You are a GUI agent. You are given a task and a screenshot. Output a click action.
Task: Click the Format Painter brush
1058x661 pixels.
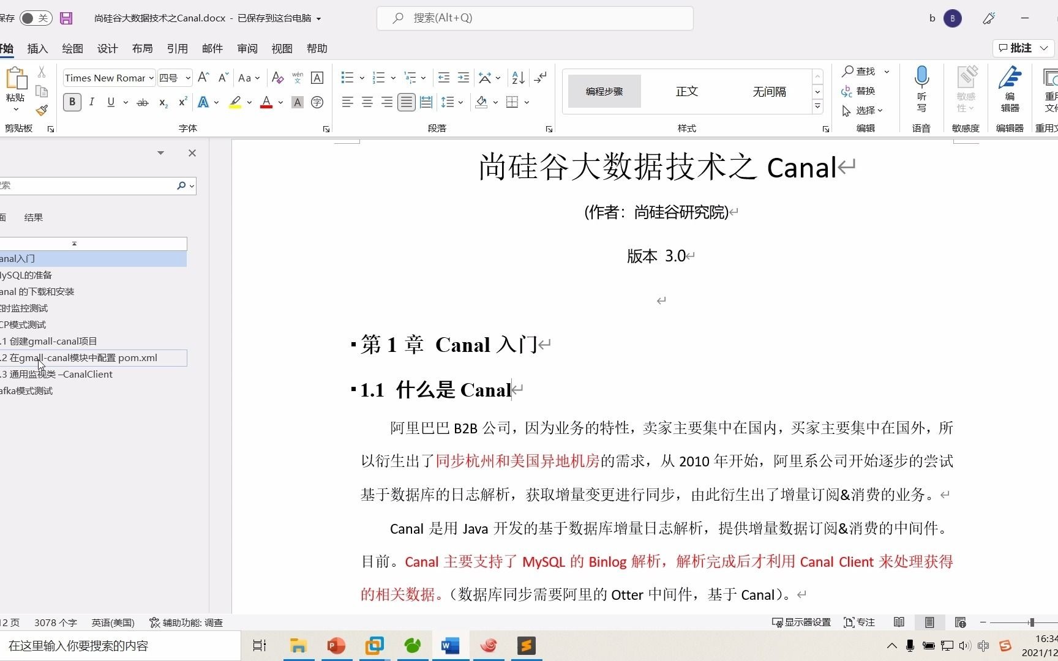tap(42, 110)
